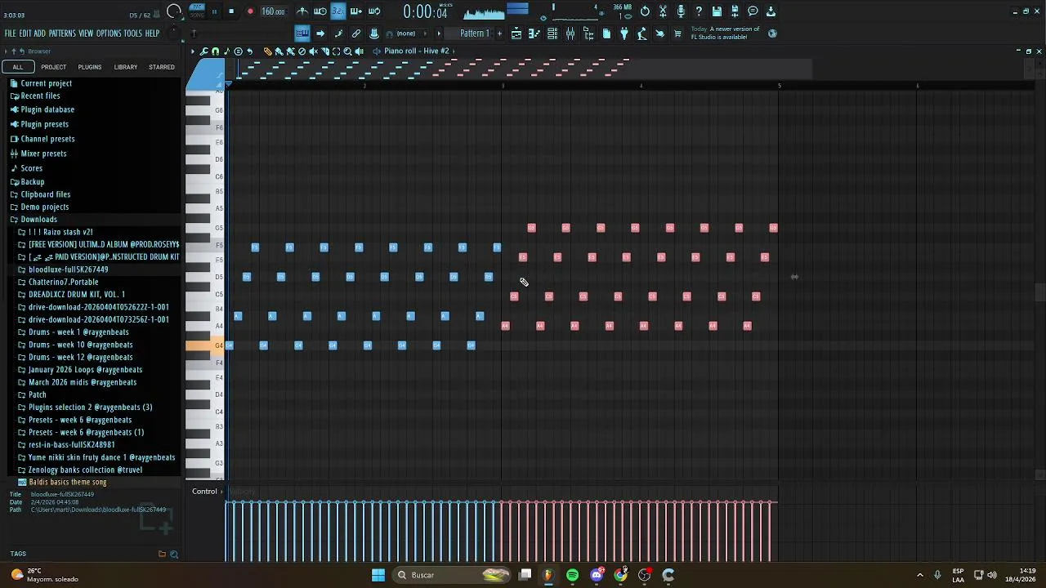1046x588 pixels.
Task: Open the plugin picker plug icon
Action: point(624,33)
